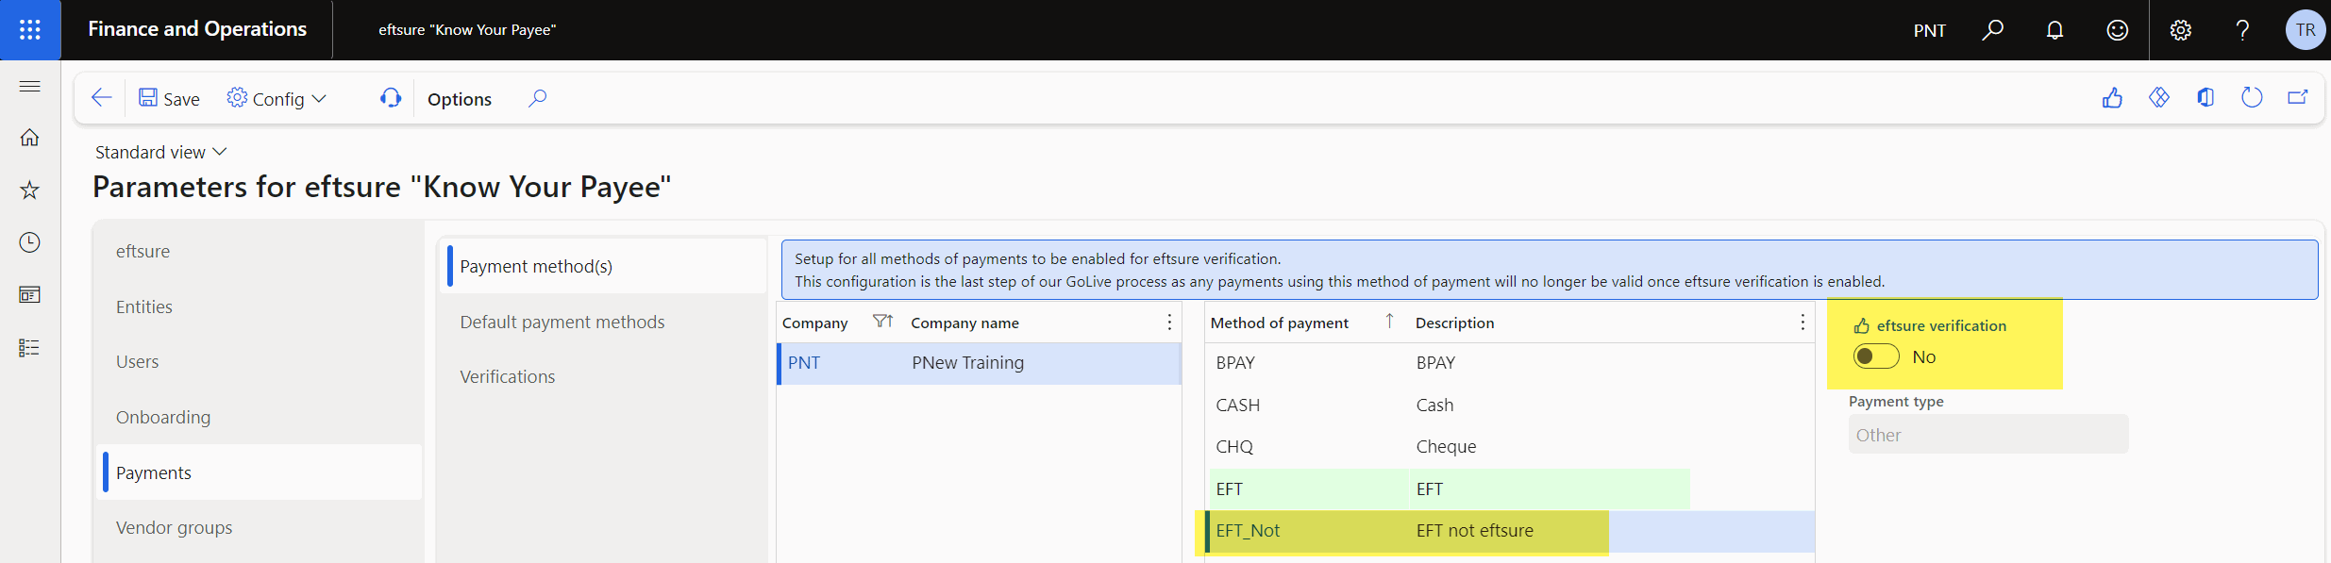2331x563 pixels.
Task: Select the Vendor groups tab
Action: point(259,527)
